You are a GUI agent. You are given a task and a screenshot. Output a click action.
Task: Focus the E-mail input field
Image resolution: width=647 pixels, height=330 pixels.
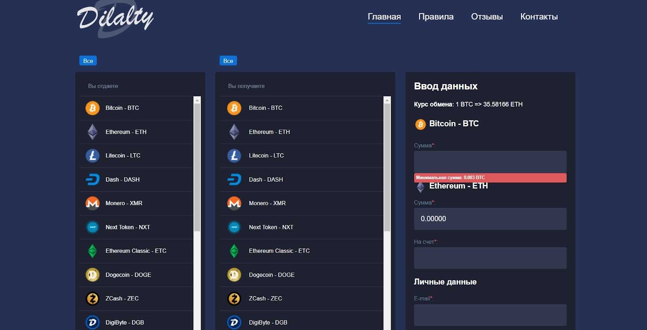click(490, 315)
